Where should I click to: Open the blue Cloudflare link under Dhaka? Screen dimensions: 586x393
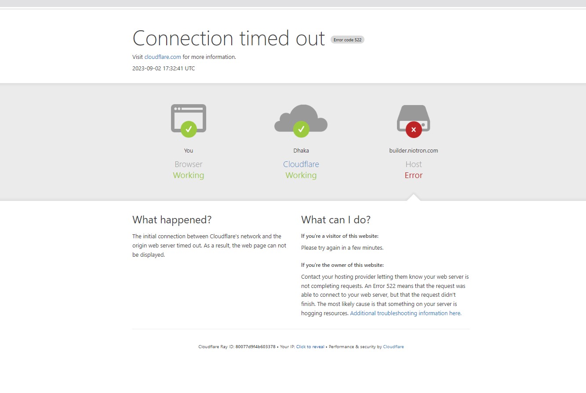click(301, 164)
